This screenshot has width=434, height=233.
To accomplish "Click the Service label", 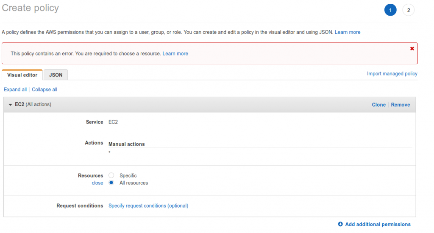I will [x=95, y=122].
